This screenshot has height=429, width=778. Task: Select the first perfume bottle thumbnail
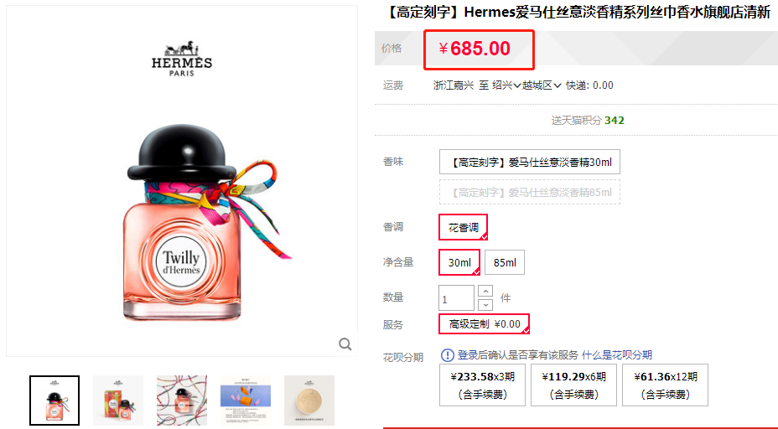[54, 401]
